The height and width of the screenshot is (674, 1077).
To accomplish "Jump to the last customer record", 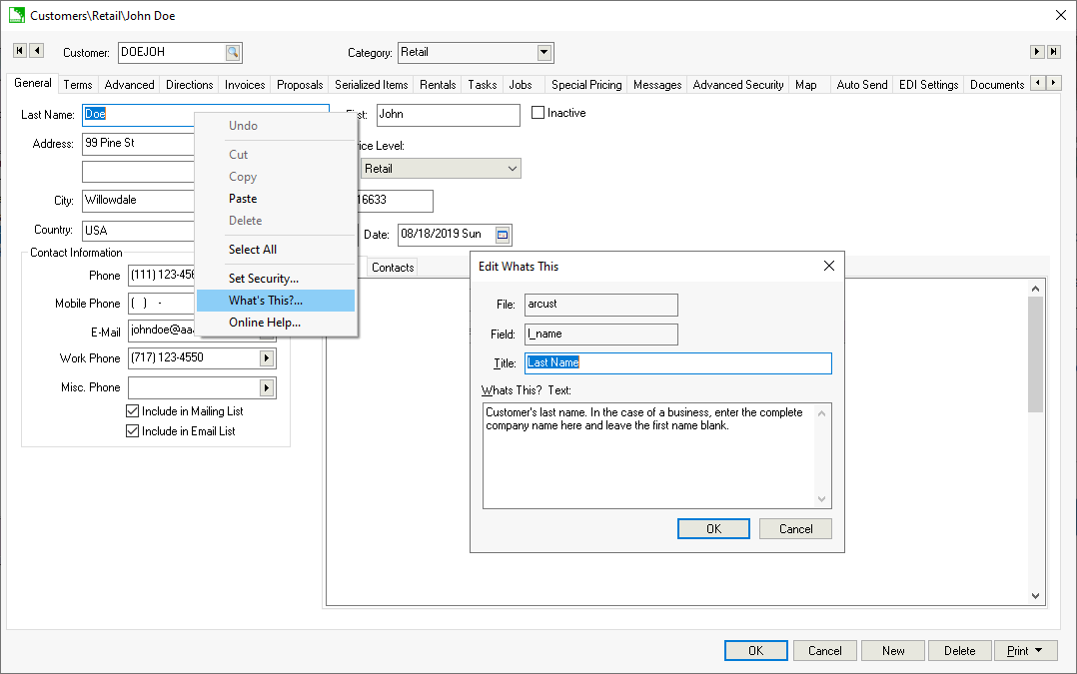I will click(1053, 51).
